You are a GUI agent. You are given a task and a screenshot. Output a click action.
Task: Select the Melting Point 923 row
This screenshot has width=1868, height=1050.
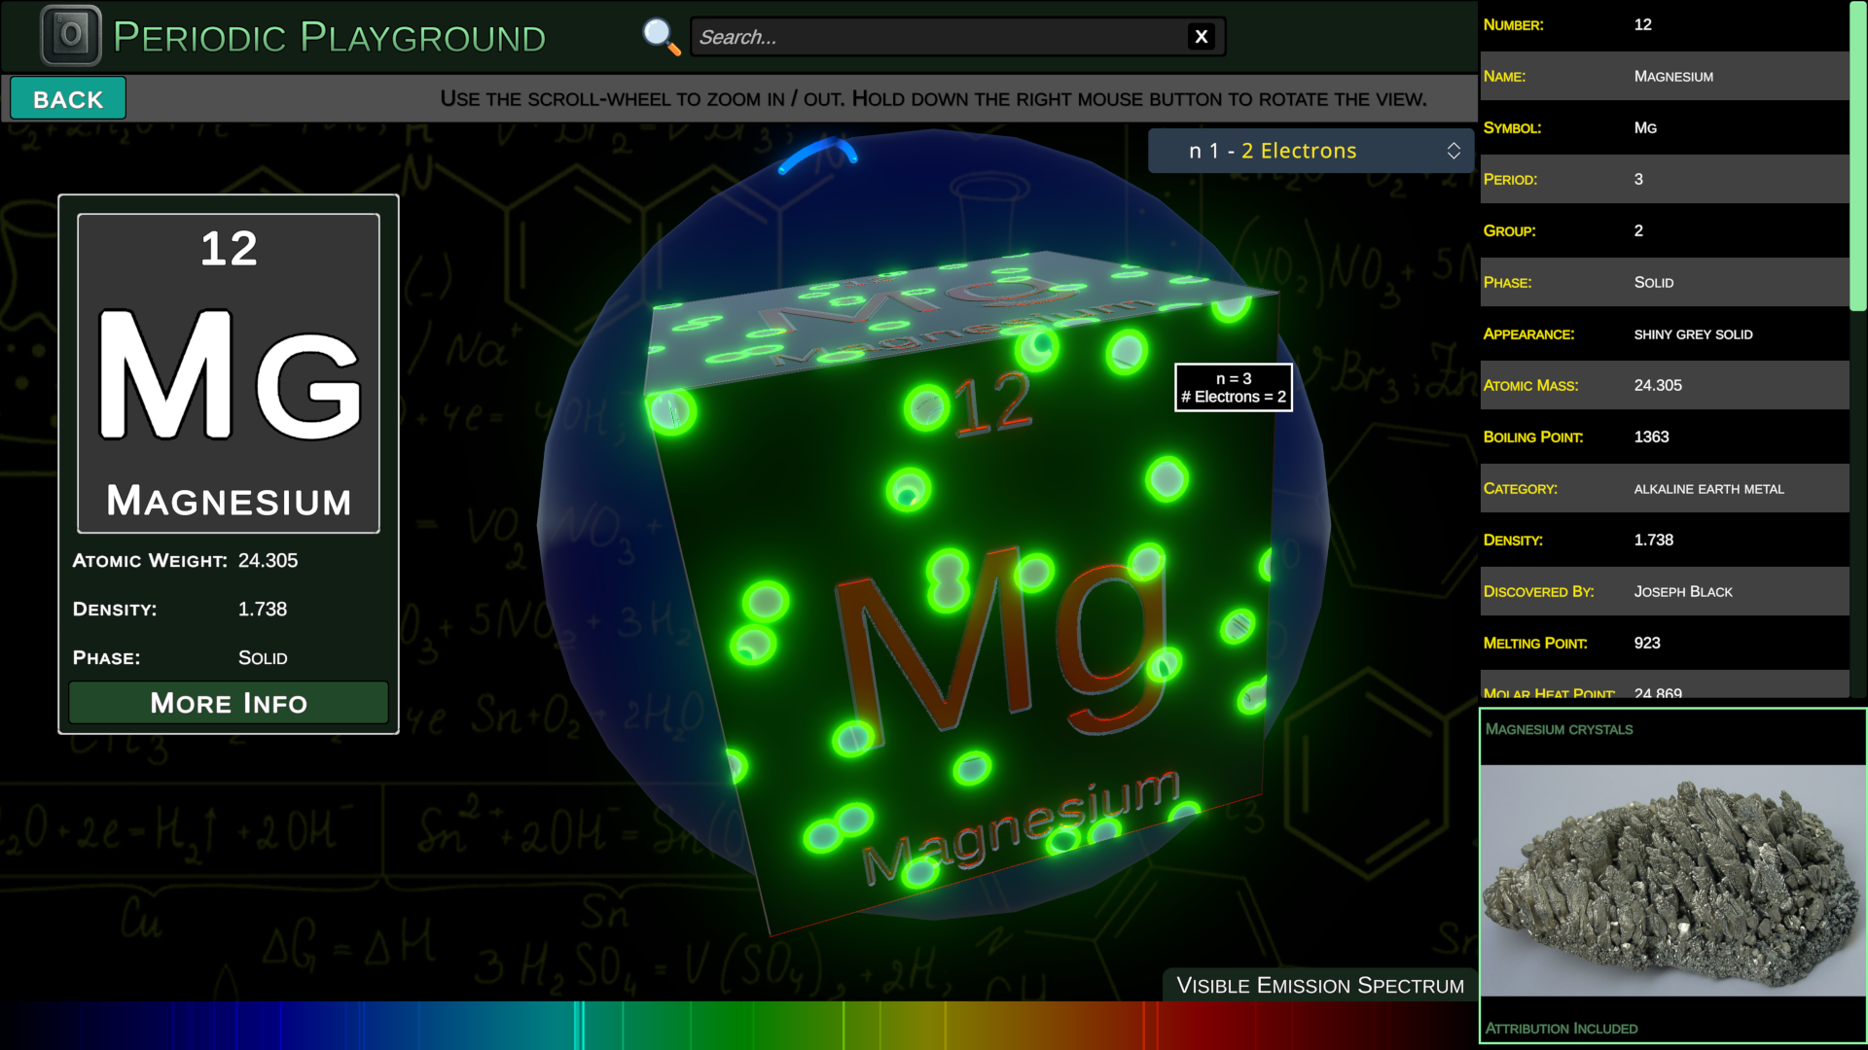[1665, 643]
